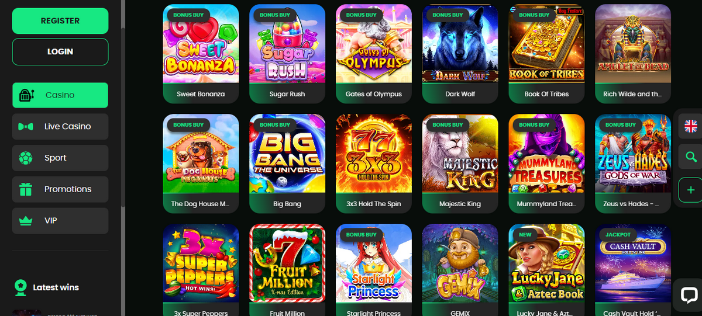Screen dimensions: 702x316
Task: Click the Promotions gift box icon
Action: point(26,189)
